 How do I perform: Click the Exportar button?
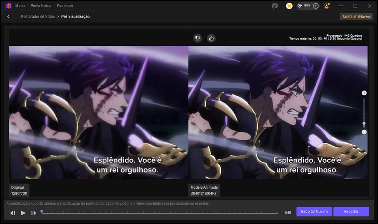351,212
